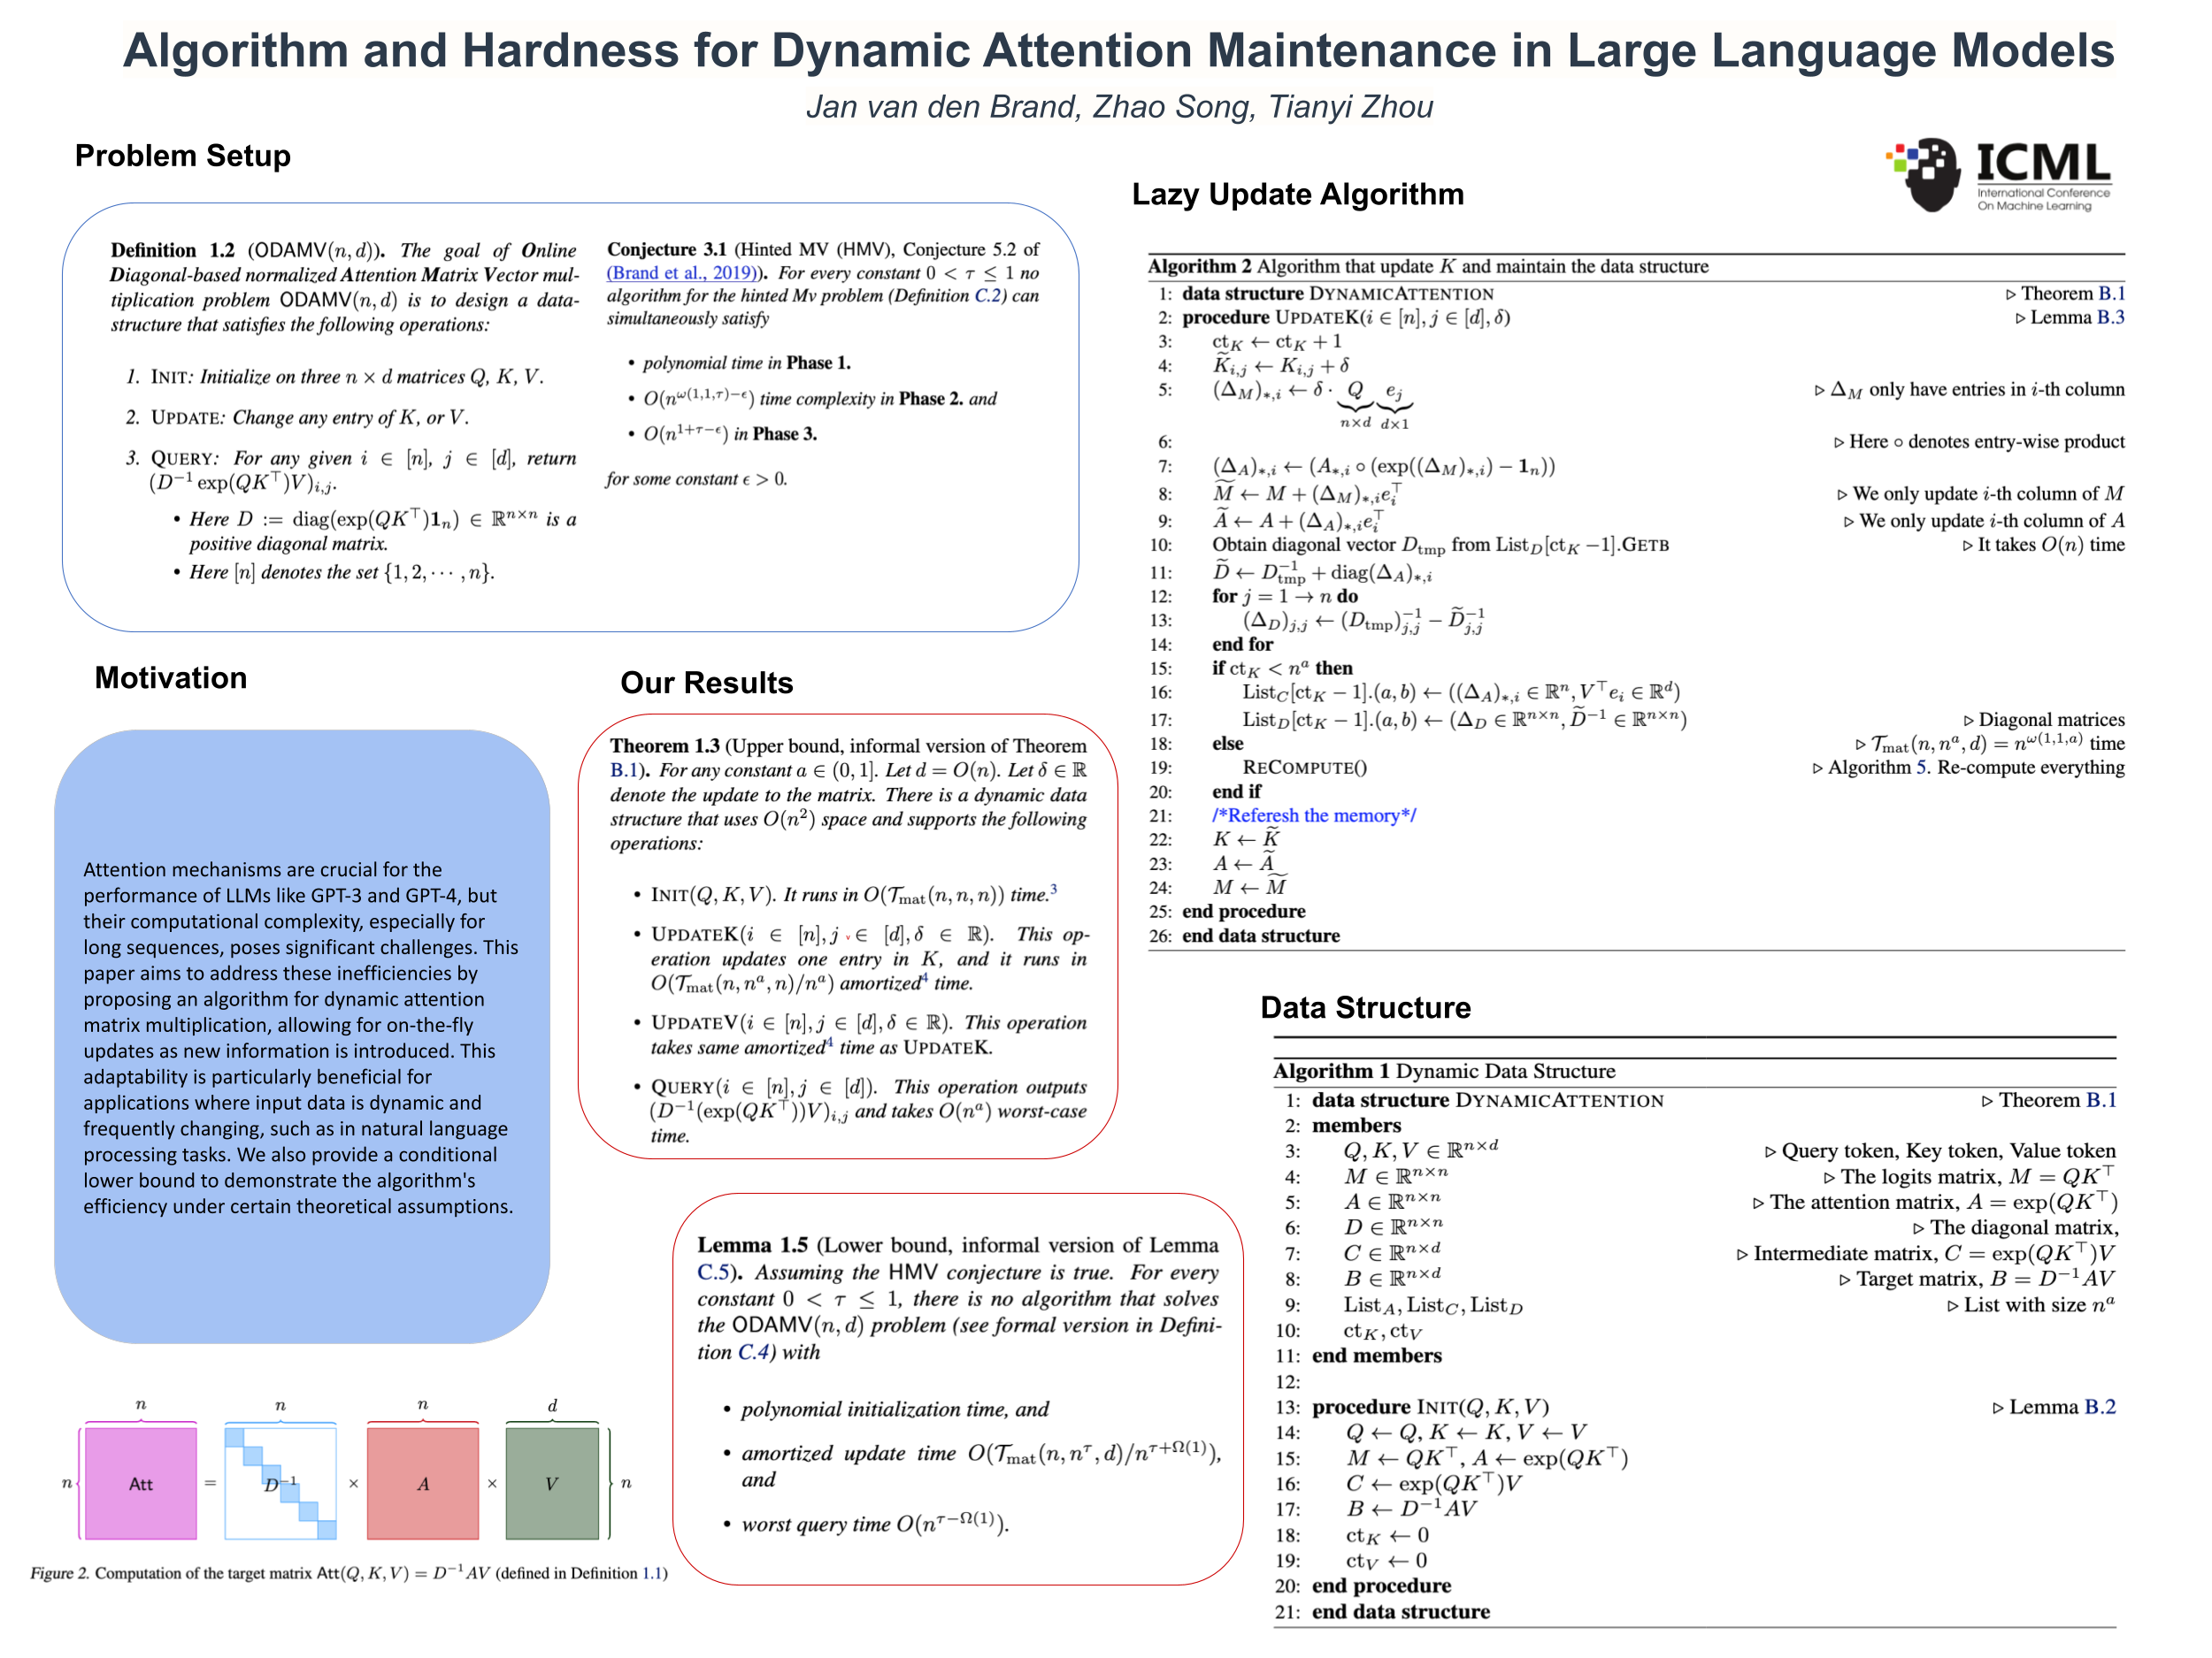Image resolution: width=2212 pixels, height=1658 pixels.
Task: Click the Data Structure section heading
Action: point(1365,1007)
